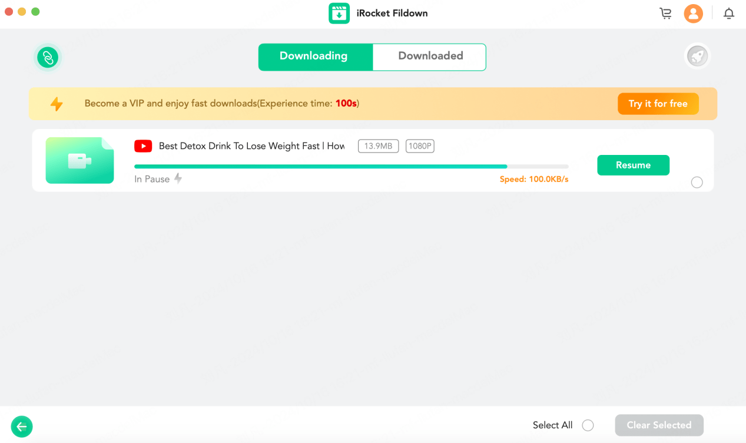The height and width of the screenshot is (443, 746).
Task: Click the iRocket Fildown app logo
Action: click(x=339, y=13)
